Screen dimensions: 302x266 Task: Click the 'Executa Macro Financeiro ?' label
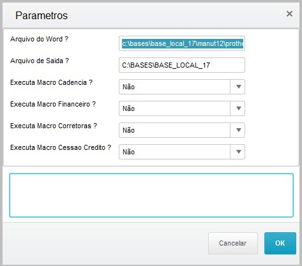(53, 104)
